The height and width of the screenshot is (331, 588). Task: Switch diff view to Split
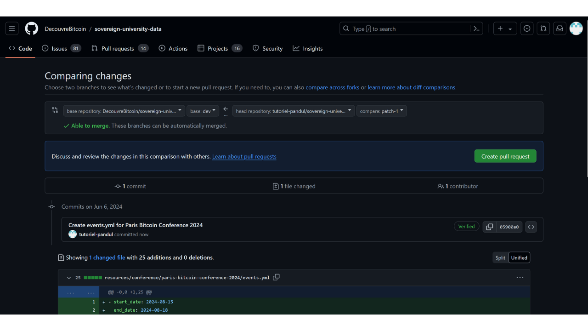click(x=500, y=257)
